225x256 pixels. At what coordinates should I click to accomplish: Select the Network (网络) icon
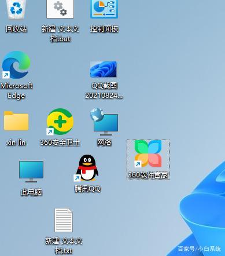tap(104, 122)
